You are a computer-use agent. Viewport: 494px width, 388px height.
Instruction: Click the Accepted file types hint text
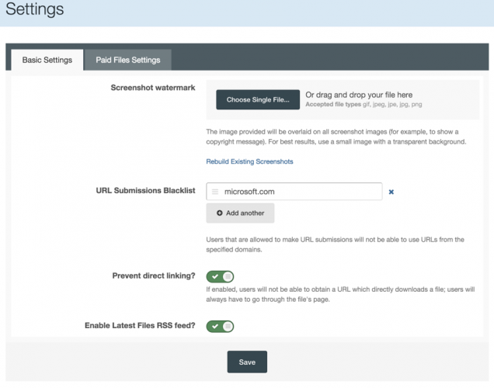[x=364, y=105]
